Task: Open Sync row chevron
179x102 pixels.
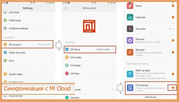Action: click(x=51, y=60)
